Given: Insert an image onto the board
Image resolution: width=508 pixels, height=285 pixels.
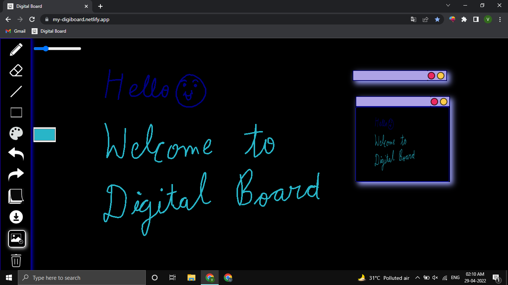Looking at the screenshot, I should 16,239.
